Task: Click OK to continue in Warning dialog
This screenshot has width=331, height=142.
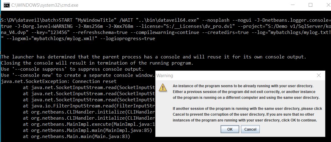Action: click(x=230, y=129)
